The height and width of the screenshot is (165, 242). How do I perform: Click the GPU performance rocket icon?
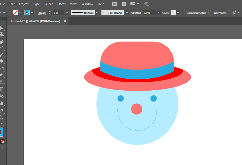pyautogui.click(x=147, y=4)
